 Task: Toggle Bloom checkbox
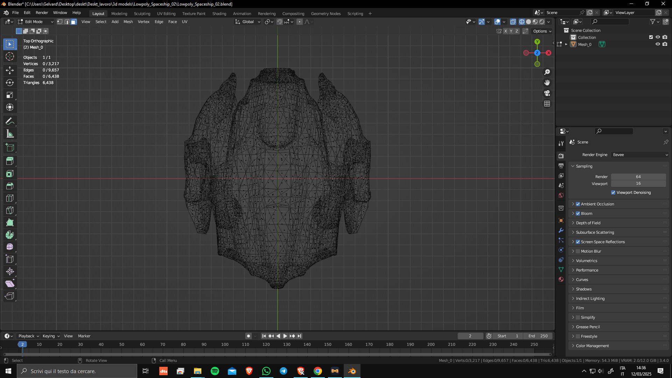pos(578,213)
